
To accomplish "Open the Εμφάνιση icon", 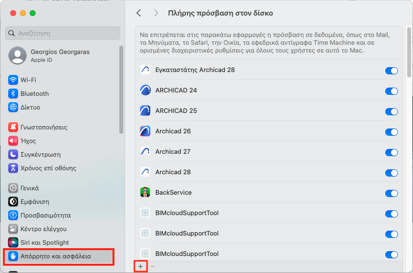I will pos(13,201).
